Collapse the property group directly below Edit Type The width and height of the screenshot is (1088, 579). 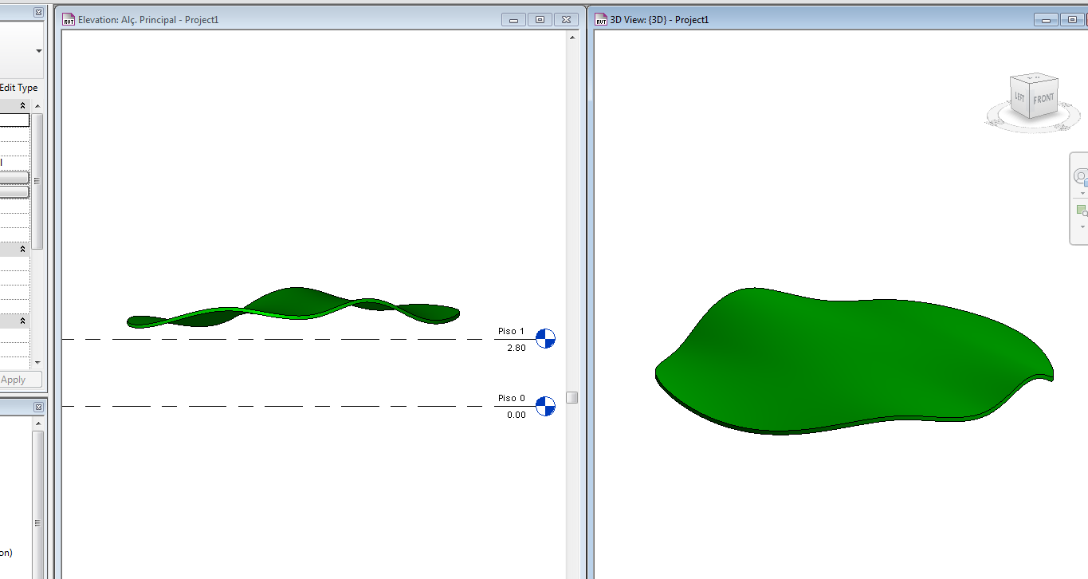(22, 106)
